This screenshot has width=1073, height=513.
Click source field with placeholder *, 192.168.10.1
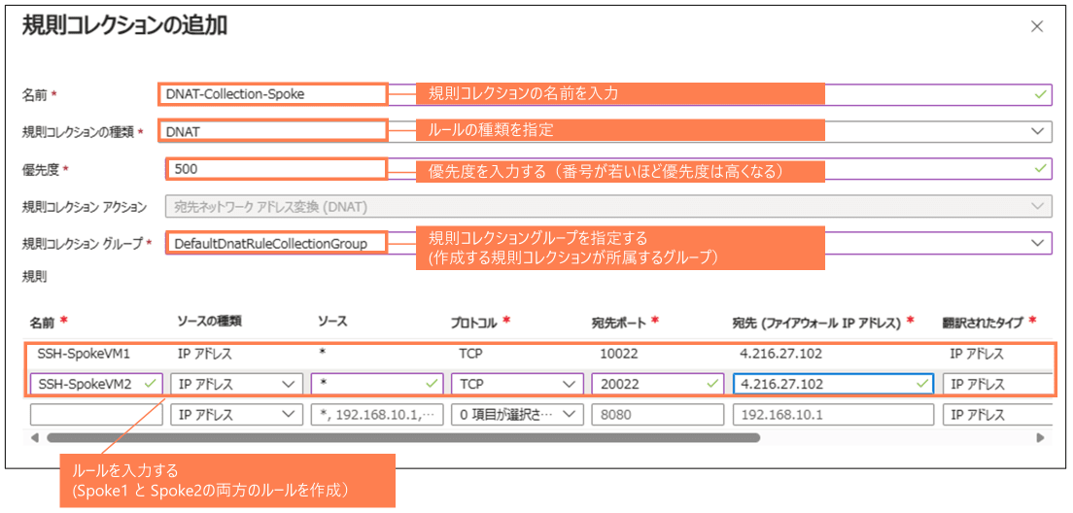click(x=377, y=415)
